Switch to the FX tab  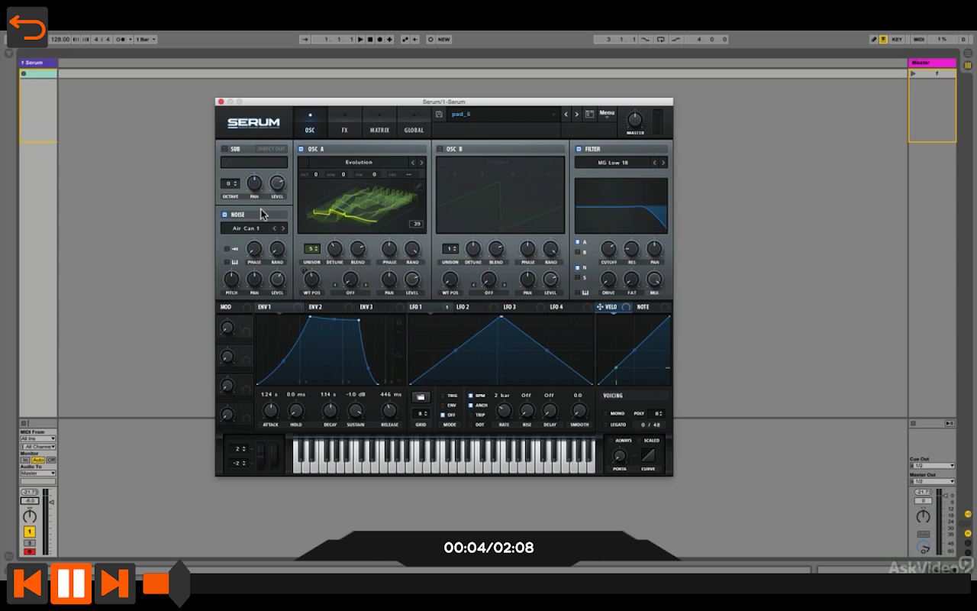pyautogui.click(x=344, y=122)
